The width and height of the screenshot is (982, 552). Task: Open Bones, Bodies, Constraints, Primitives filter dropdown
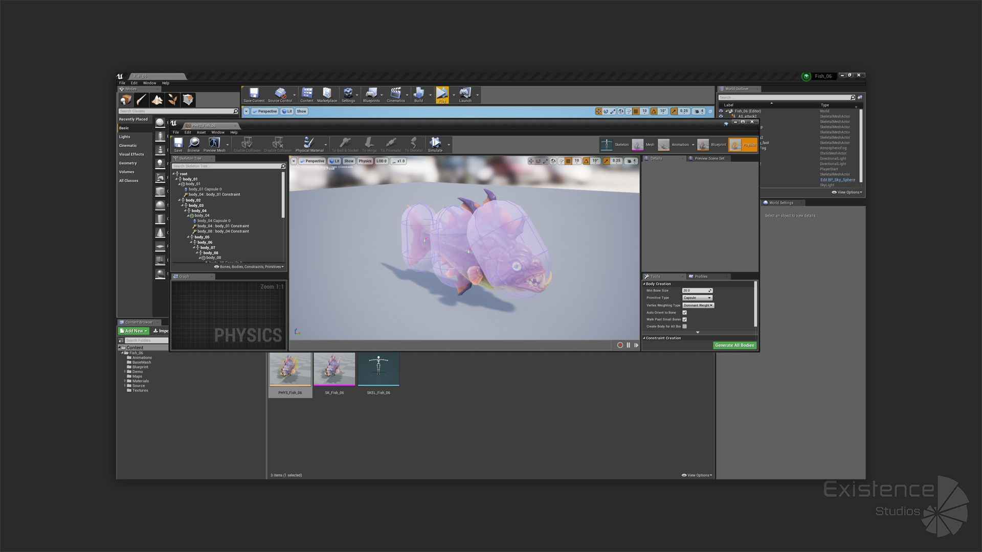pos(249,267)
